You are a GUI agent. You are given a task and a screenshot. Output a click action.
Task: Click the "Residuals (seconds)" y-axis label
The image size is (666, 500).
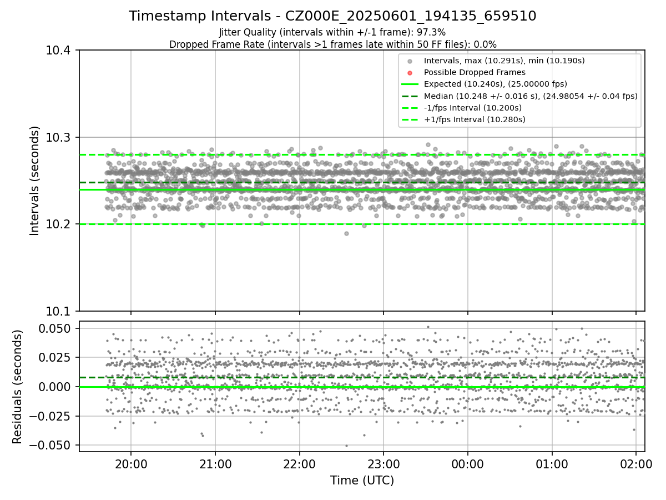coord(18,387)
